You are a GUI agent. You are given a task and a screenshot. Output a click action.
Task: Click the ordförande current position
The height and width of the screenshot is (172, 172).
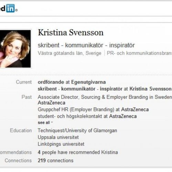pyautogui.click(x=72, y=82)
